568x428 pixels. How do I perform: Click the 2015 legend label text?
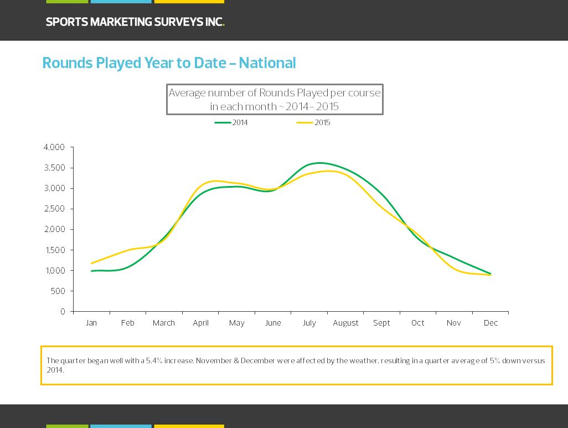[322, 123]
